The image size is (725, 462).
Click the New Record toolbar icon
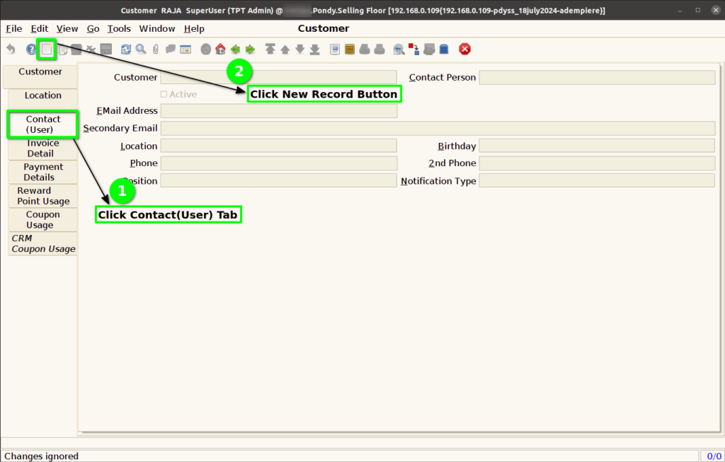[x=47, y=49]
